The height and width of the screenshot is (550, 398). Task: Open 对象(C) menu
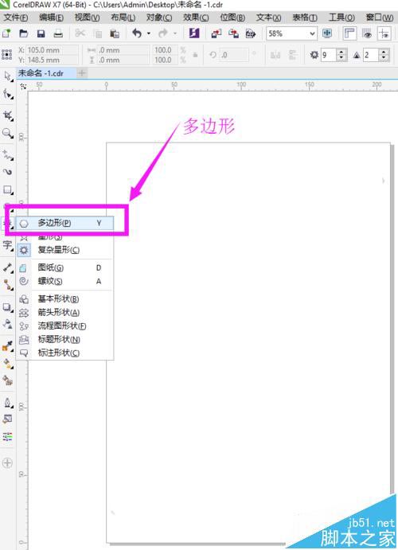(x=159, y=18)
